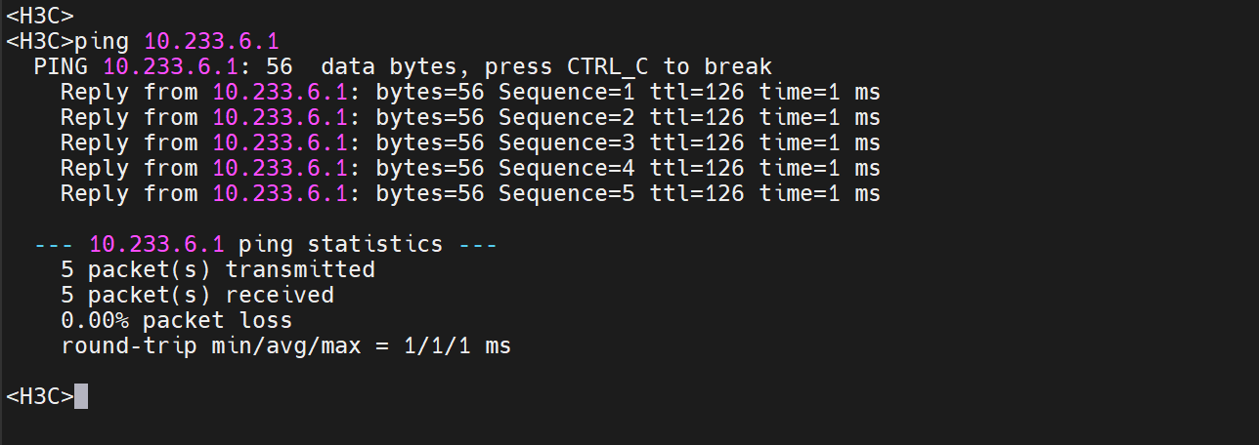Click 'ttl=126' on the fifth reply
Screen dimensions: 1259x445
[x=697, y=193]
